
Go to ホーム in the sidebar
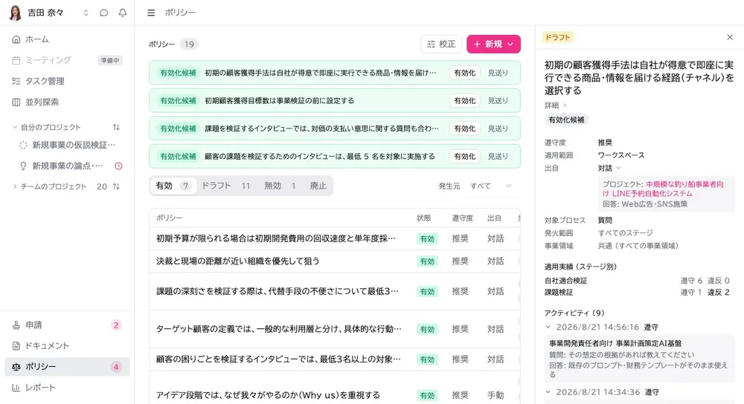coord(67,39)
